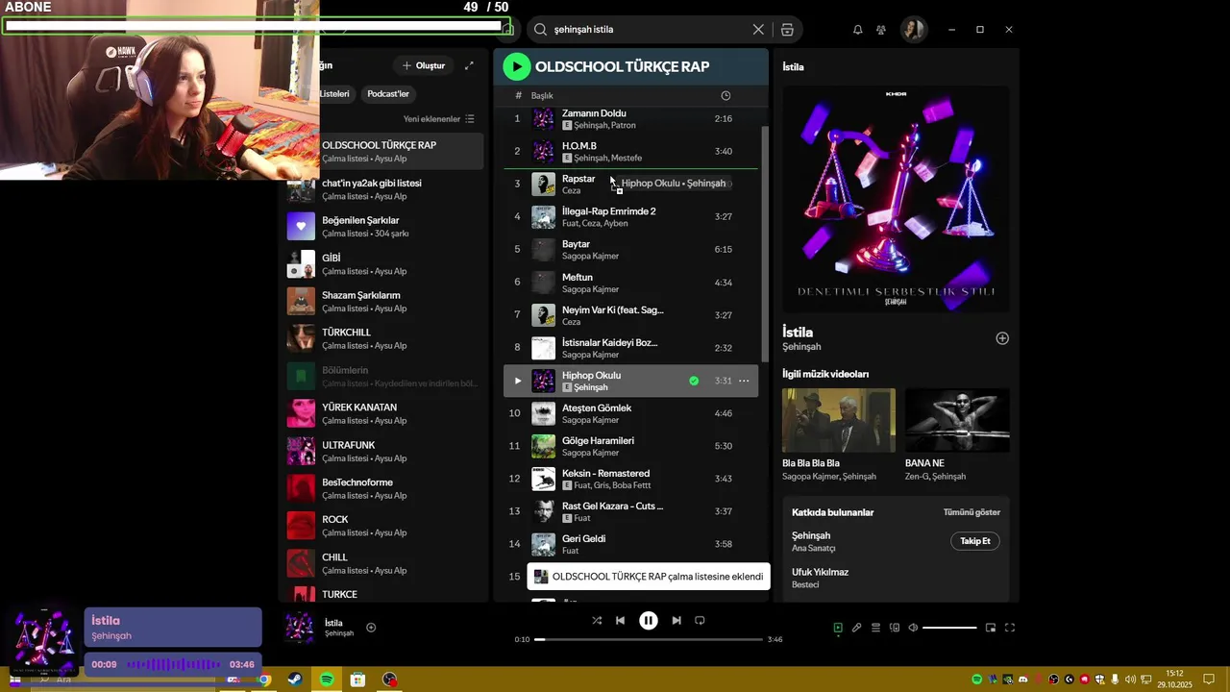Open Microsoft Store from the taskbar
1230x692 pixels.
(357, 680)
